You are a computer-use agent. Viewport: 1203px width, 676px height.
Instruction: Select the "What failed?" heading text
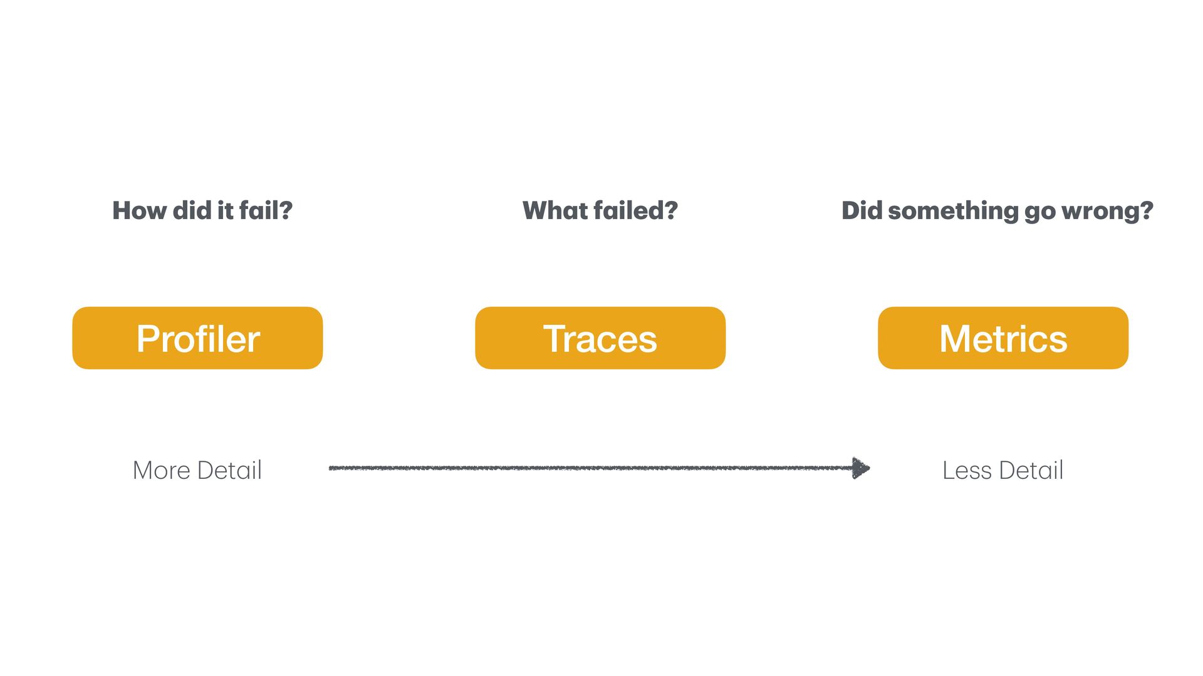coord(600,211)
